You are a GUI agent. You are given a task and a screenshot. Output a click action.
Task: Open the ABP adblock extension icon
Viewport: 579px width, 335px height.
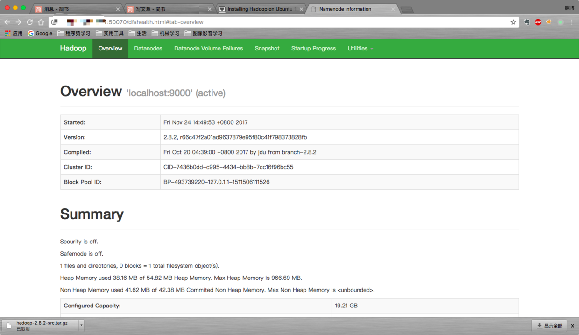pos(538,22)
